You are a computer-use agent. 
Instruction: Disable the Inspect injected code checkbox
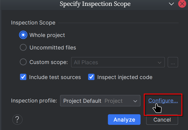pos(91,77)
